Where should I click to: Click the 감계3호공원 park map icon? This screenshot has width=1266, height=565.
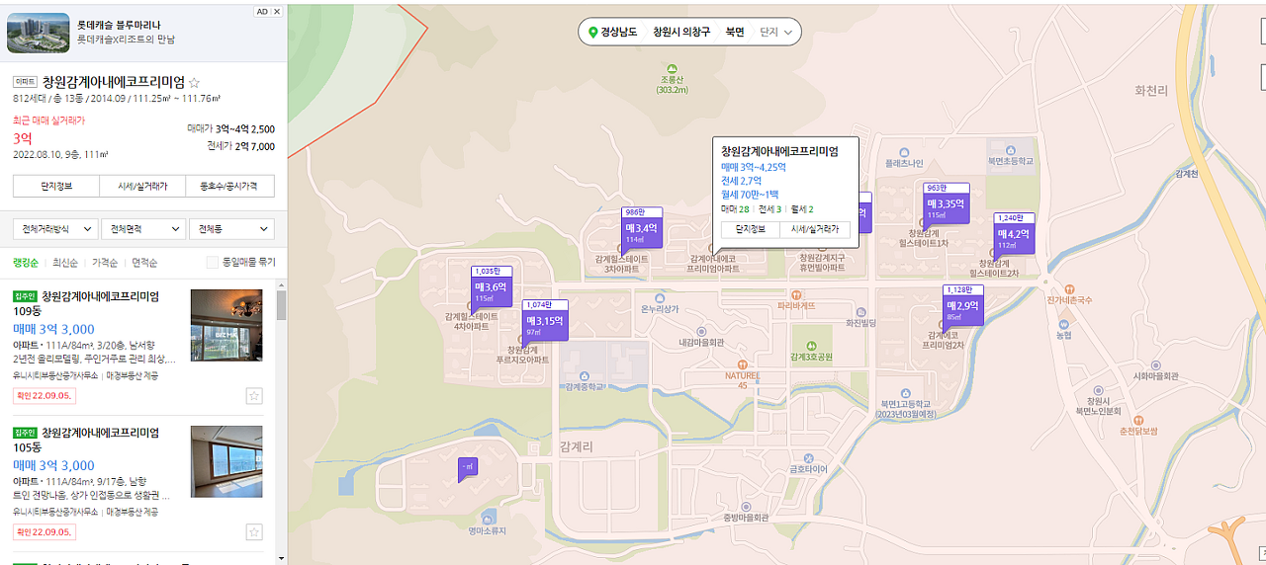point(811,344)
